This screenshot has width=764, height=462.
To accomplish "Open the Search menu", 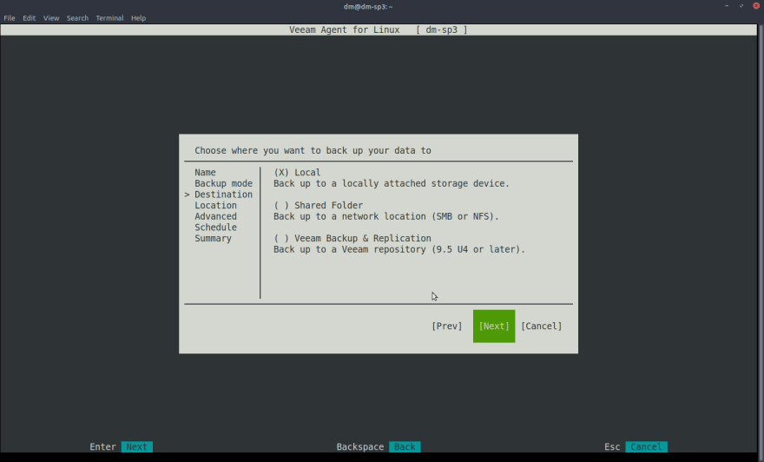I will pyautogui.click(x=77, y=18).
